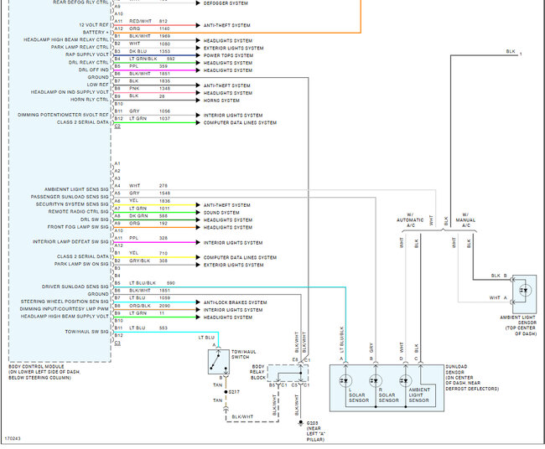The image size is (545, 449).
Task: Click circuit number '1348' on PNK wire
Action: [x=164, y=89]
